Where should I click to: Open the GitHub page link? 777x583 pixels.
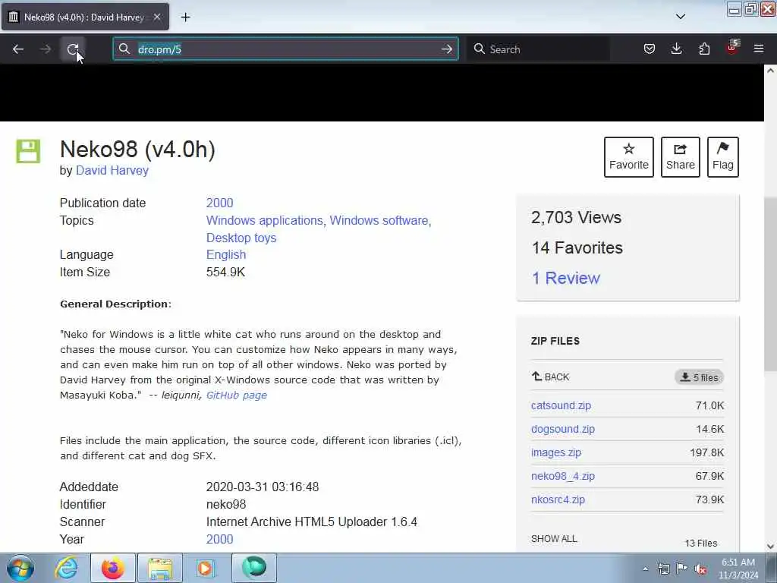tap(237, 395)
